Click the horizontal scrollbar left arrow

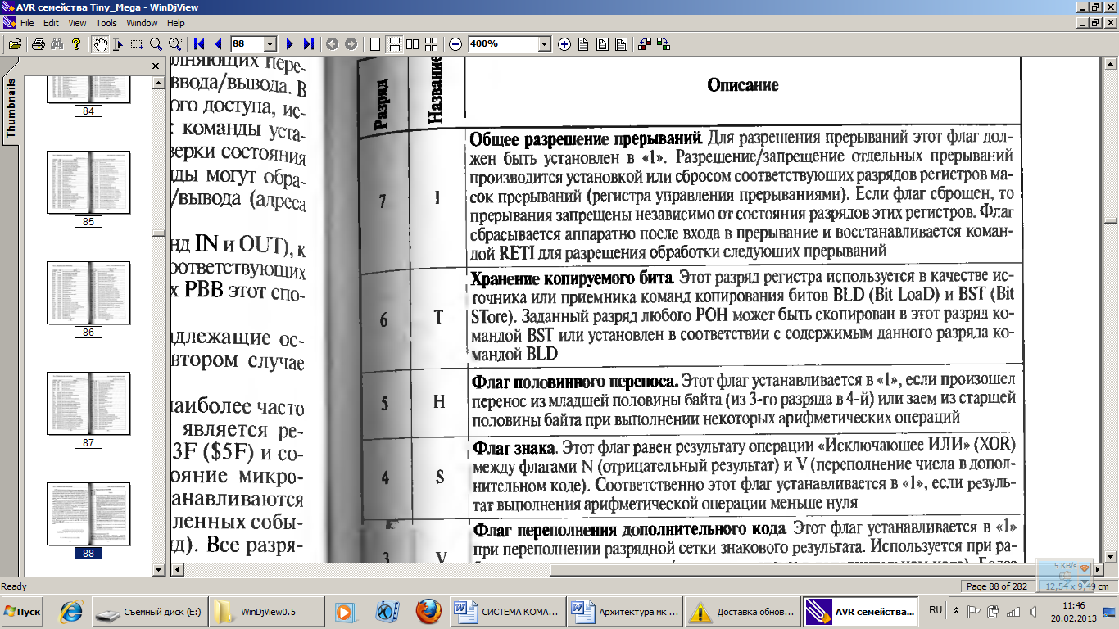click(179, 570)
